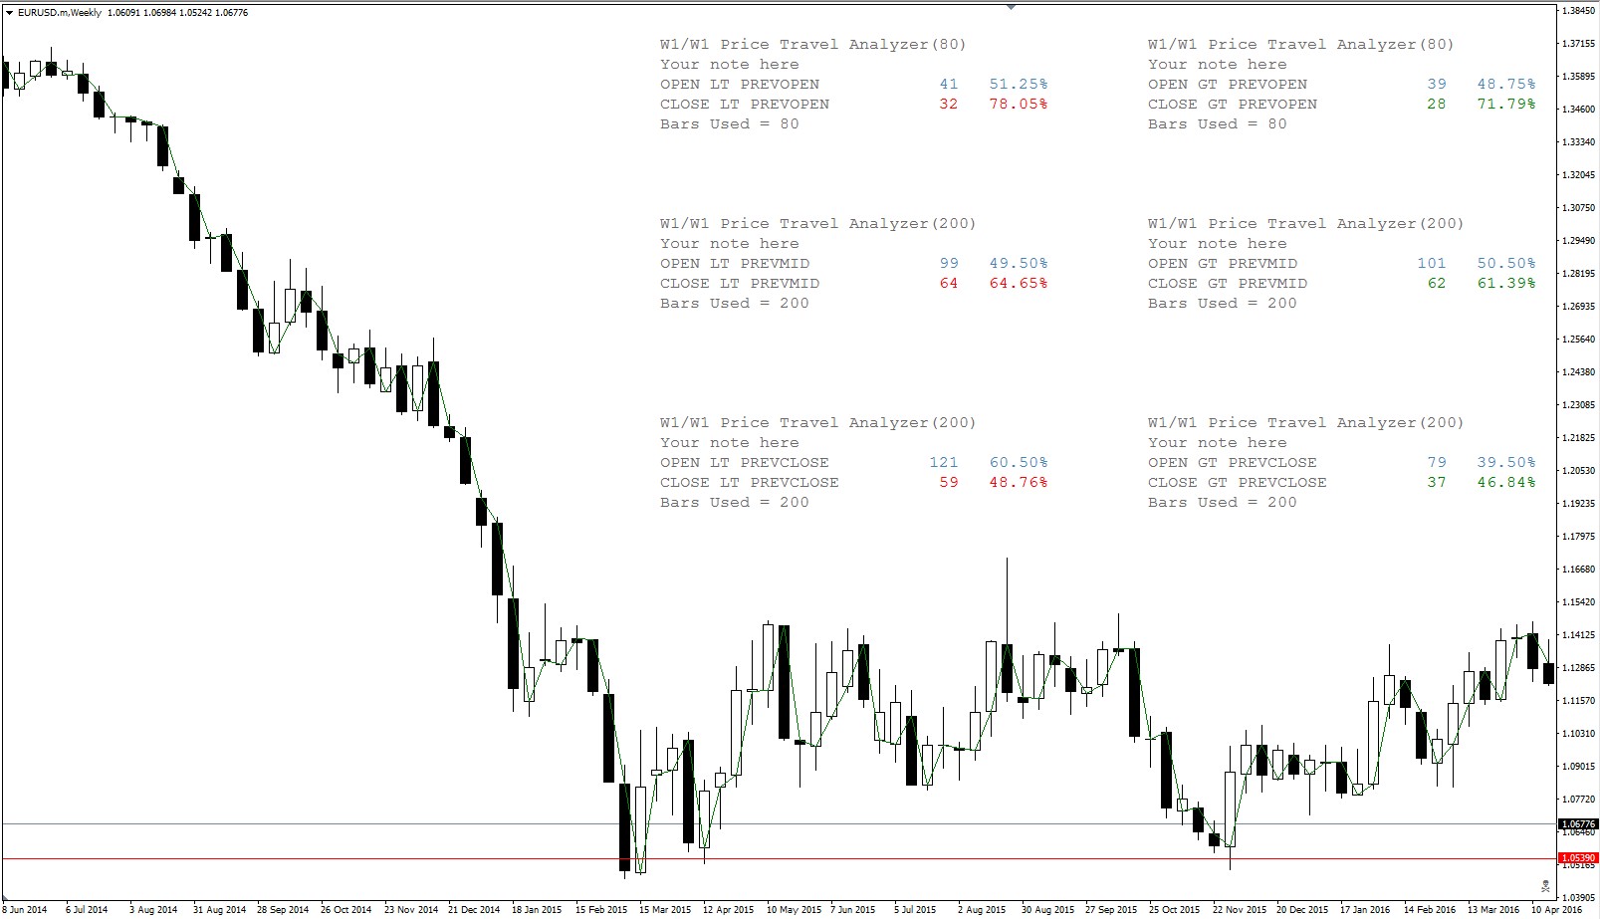The height and width of the screenshot is (919, 1600).
Task: Select the OPEN GT PREVCLOSE label
Action: click(1233, 463)
